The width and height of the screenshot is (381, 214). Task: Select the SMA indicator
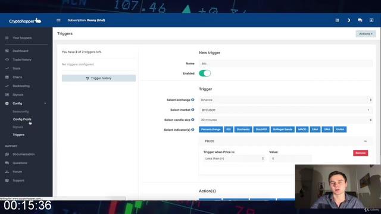click(327, 130)
